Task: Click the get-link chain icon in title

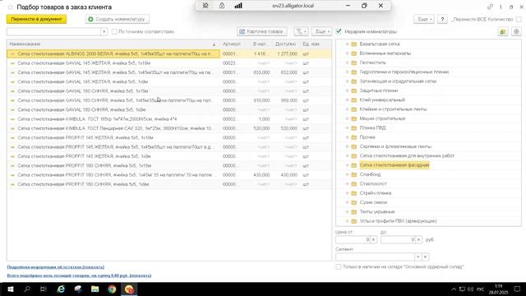Action: coord(490,7)
